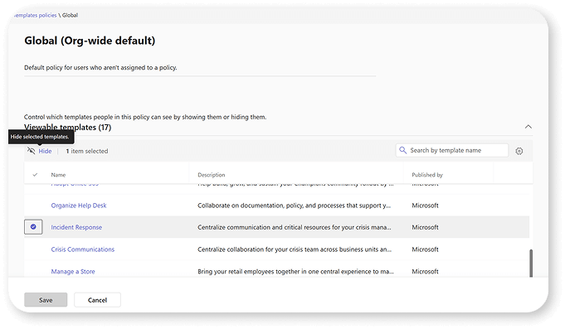Click the Save button
This screenshot has height=329, width=565.
coord(46,300)
